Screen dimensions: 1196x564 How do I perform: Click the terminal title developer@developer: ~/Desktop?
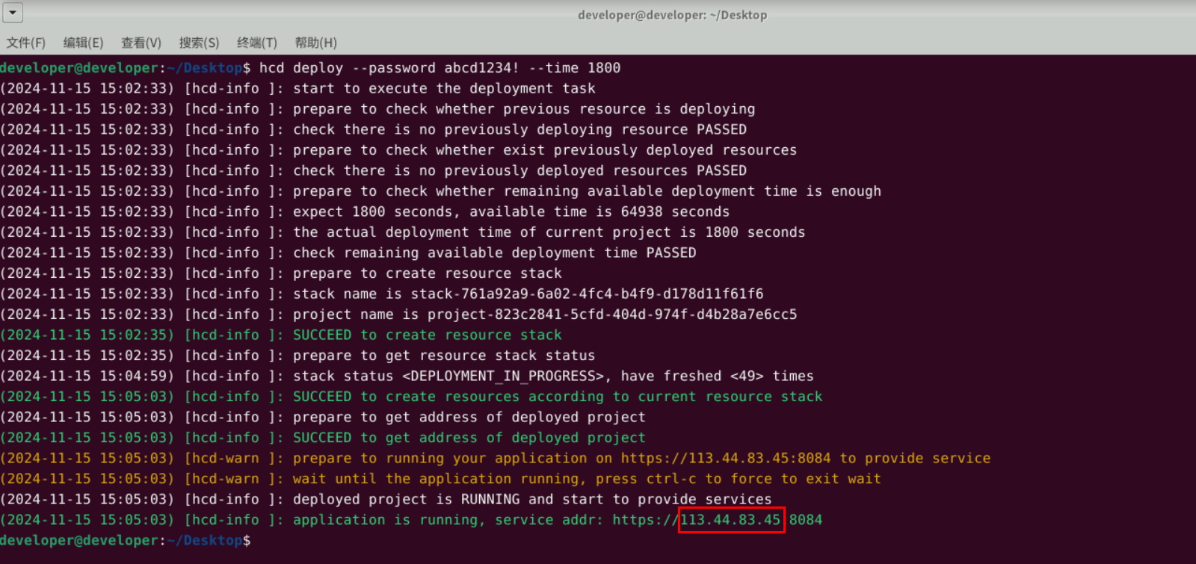pyautogui.click(x=672, y=15)
